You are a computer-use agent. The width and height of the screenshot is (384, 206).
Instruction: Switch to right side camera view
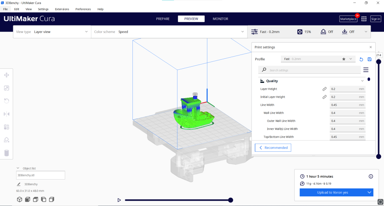(x=52, y=199)
